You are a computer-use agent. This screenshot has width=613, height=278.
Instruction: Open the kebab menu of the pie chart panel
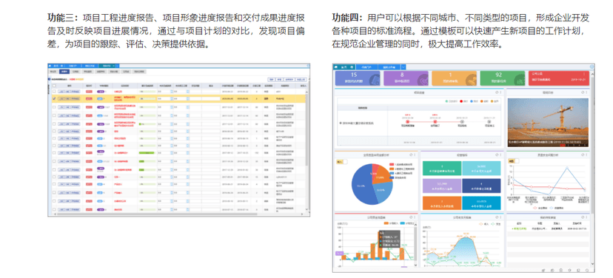click(x=415, y=155)
